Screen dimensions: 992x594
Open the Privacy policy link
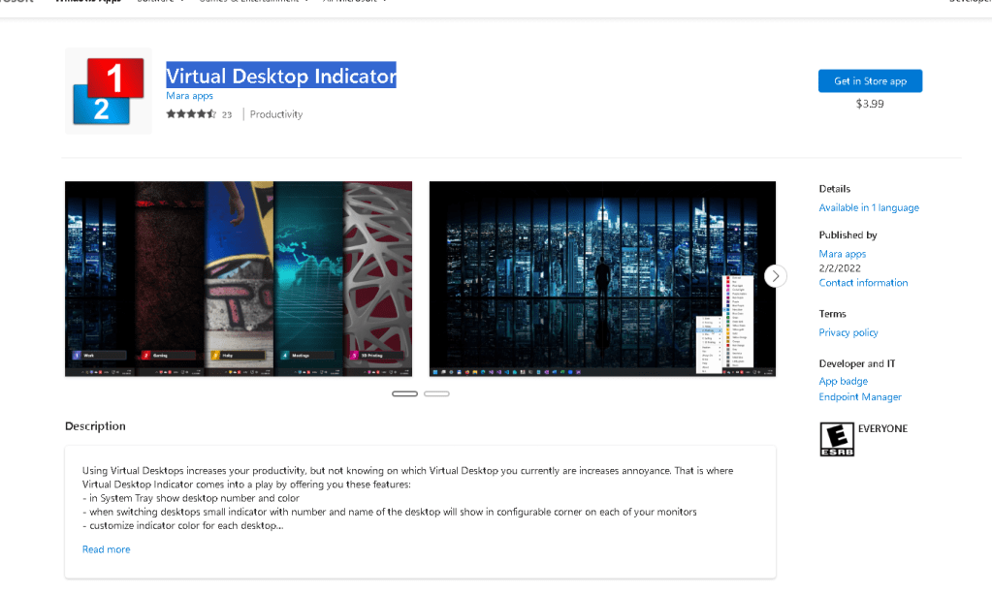(848, 332)
